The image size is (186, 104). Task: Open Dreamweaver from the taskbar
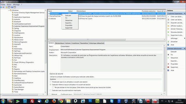coord(97,101)
